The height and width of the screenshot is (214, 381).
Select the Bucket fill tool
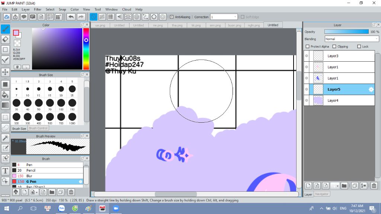point(5,95)
